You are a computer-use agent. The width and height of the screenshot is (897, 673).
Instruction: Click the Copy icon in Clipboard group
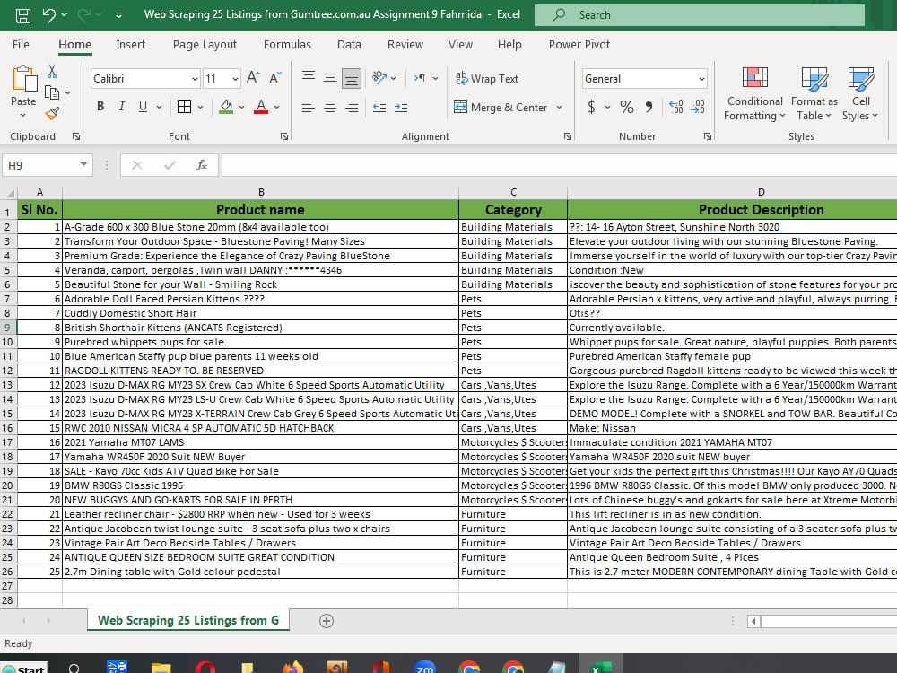click(52, 92)
